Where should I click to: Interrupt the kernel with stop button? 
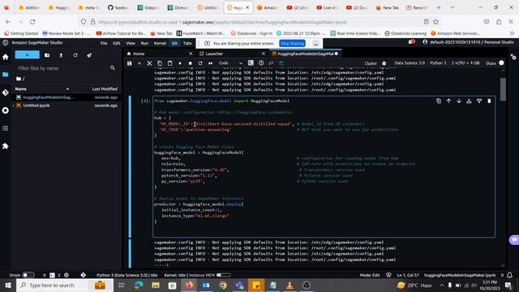pyautogui.click(x=190, y=63)
